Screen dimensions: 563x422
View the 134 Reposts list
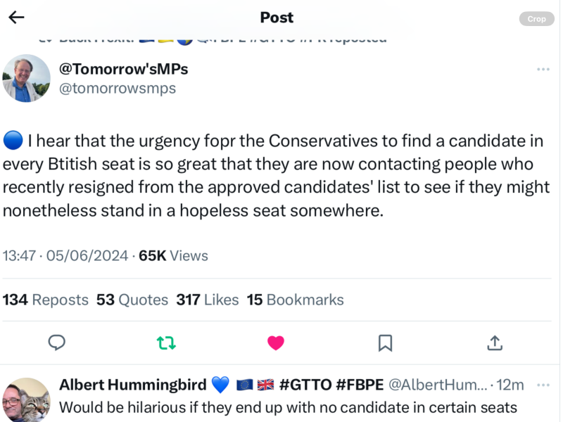(x=46, y=300)
